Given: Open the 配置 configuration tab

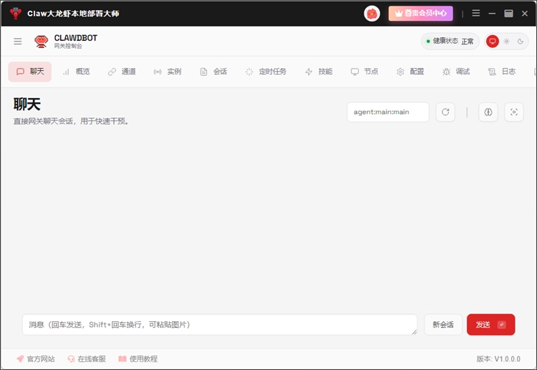Looking at the screenshot, I should click(410, 72).
